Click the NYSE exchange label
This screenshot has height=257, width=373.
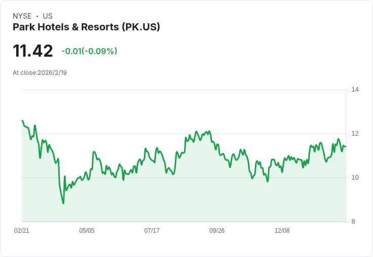[22, 16]
